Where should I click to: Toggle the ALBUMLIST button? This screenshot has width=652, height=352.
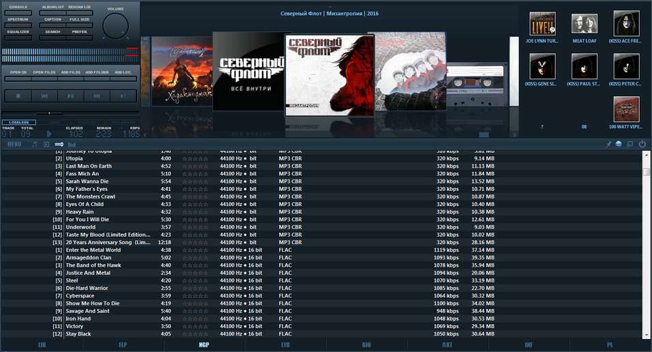pyautogui.click(x=53, y=13)
